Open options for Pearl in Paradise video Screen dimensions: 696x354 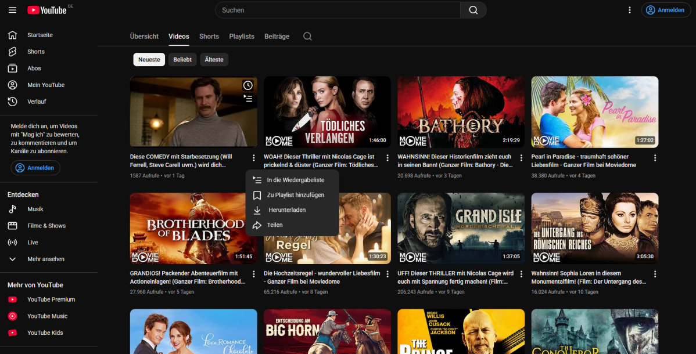click(655, 158)
